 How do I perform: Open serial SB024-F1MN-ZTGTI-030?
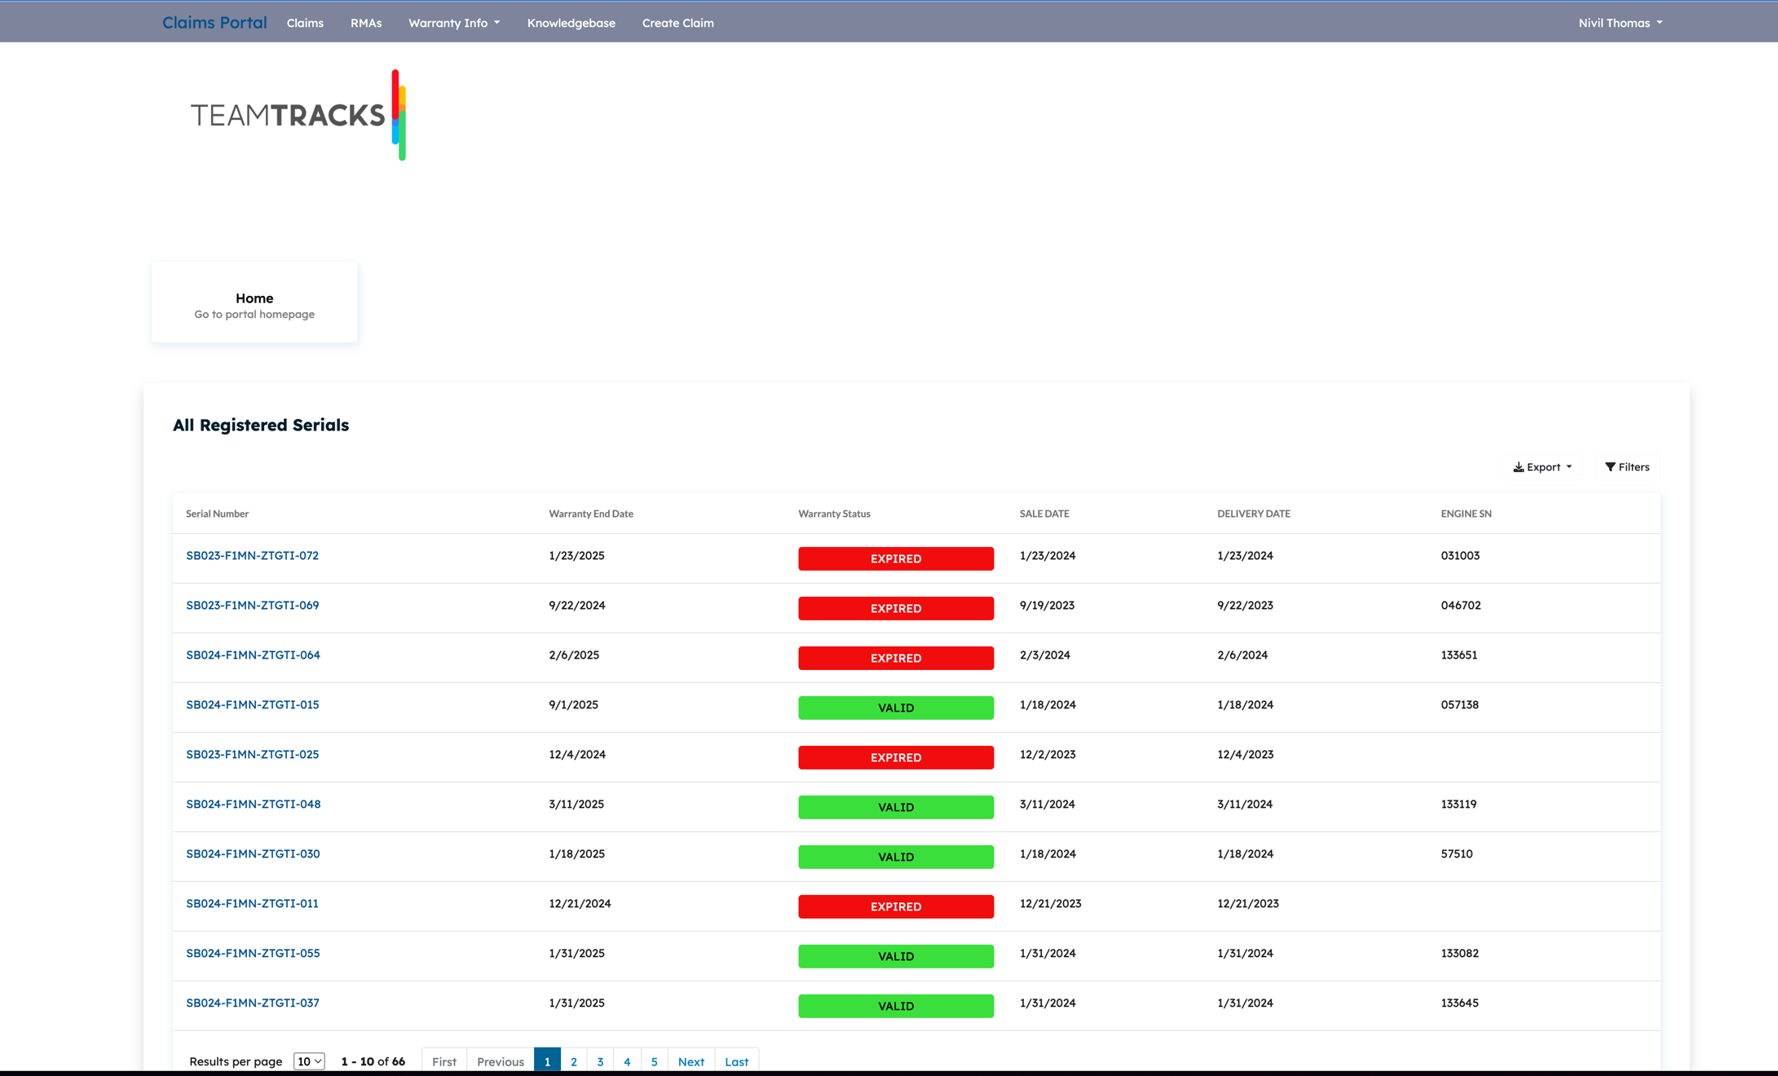click(253, 854)
